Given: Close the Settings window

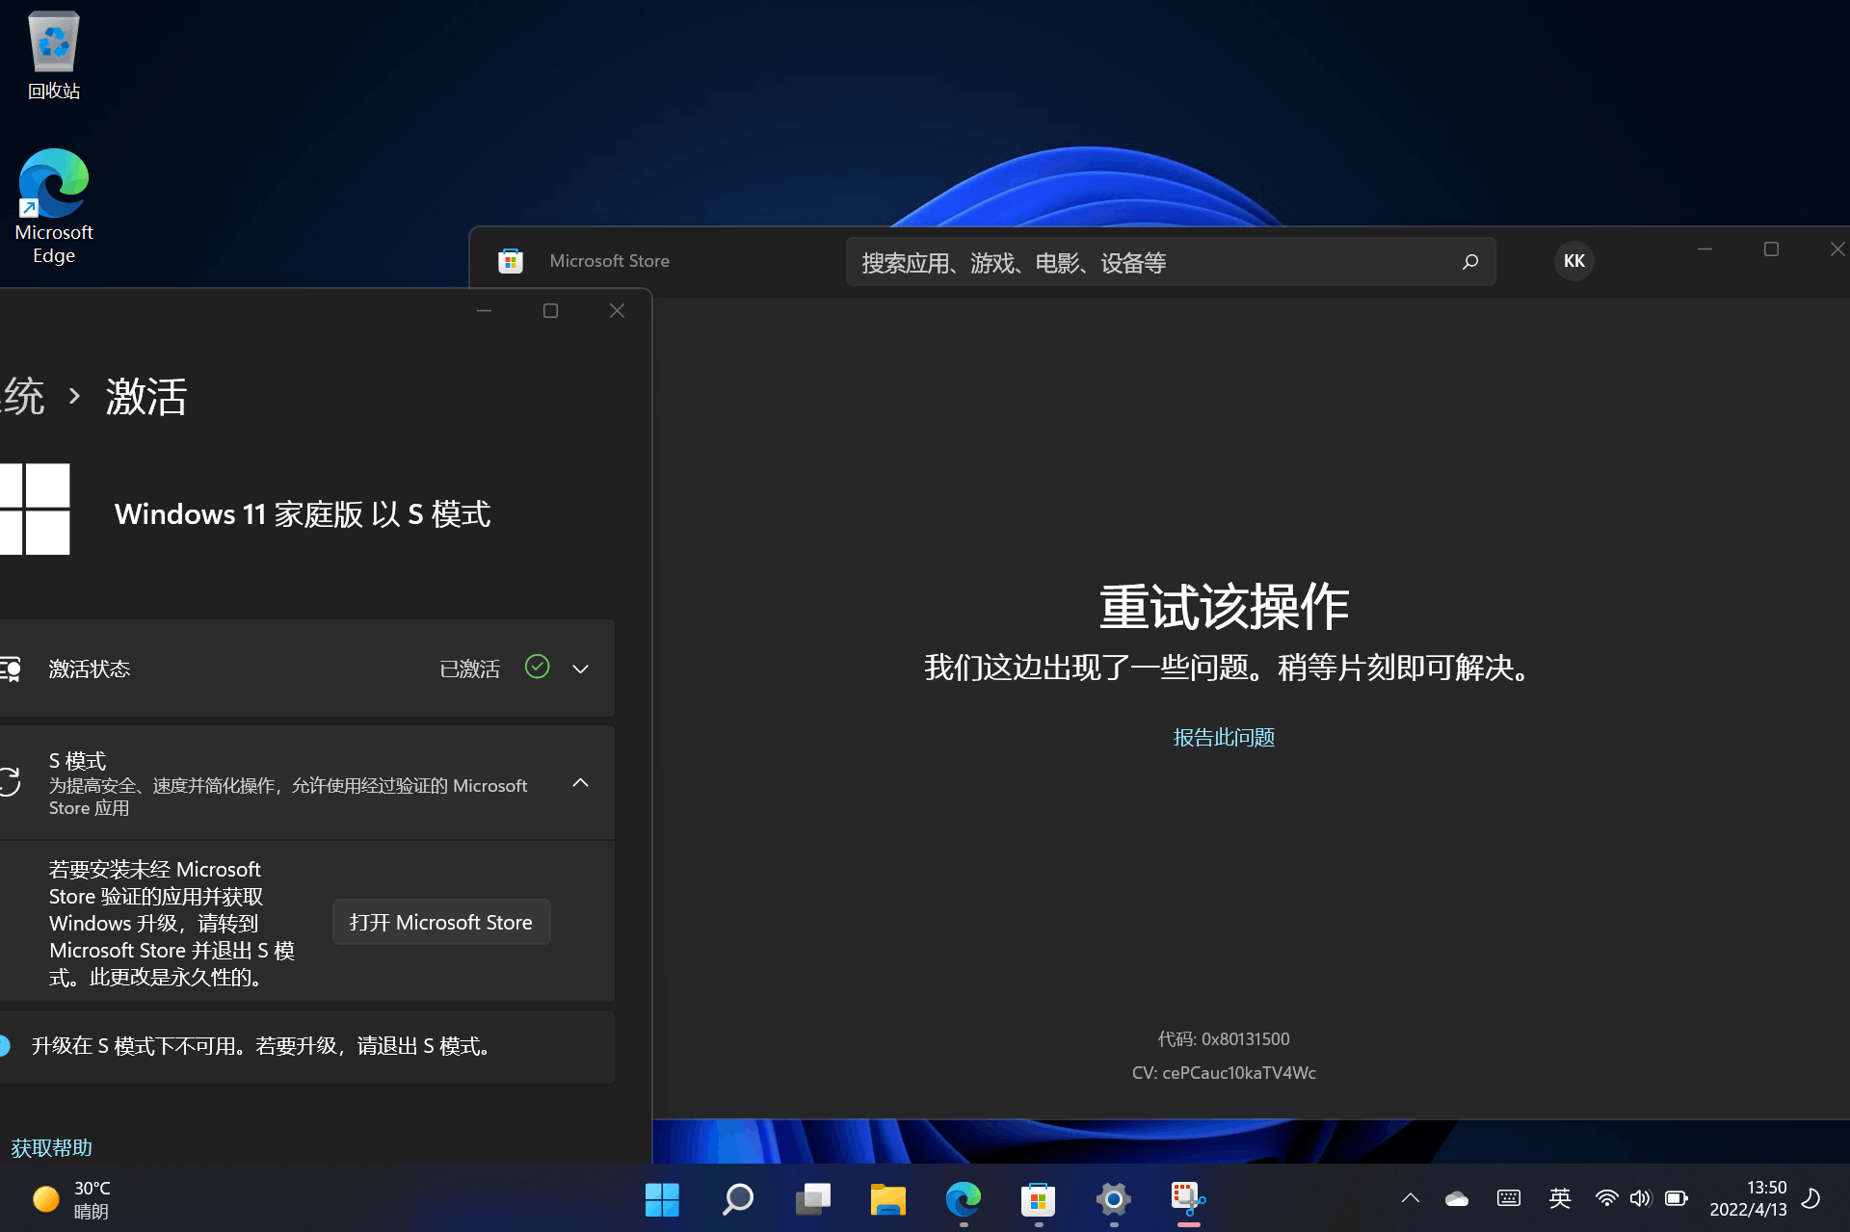Looking at the screenshot, I should coord(617,310).
